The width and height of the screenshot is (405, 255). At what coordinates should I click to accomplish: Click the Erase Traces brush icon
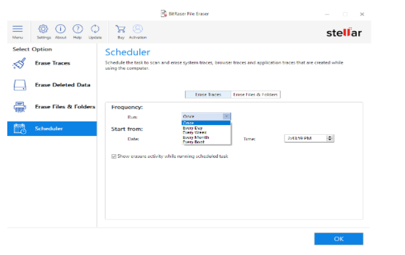(x=19, y=63)
